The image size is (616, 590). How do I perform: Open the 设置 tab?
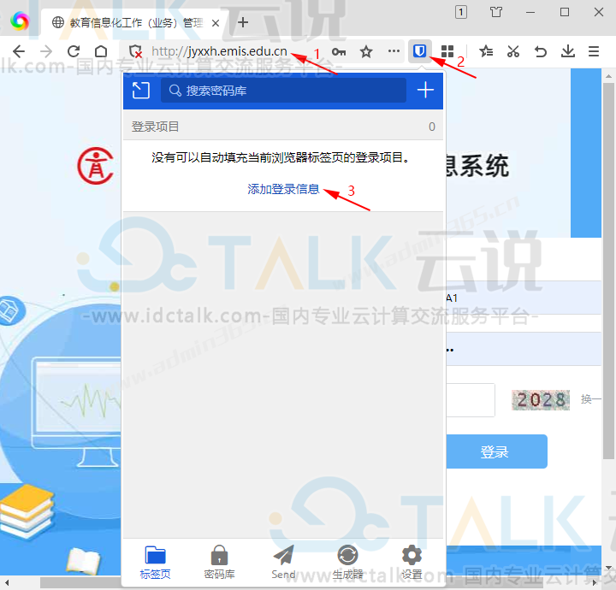pos(412,562)
